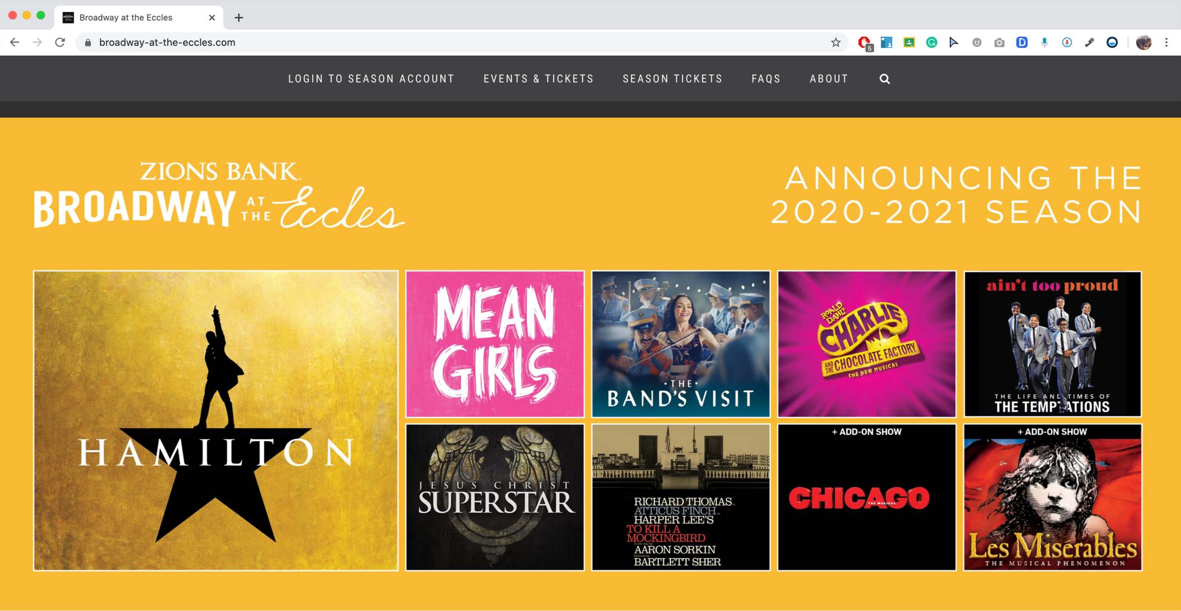Image resolution: width=1181 pixels, height=611 pixels.
Task: Open the Chicago add-on show poster
Action: pyautogui.click(x=867, y=497)
